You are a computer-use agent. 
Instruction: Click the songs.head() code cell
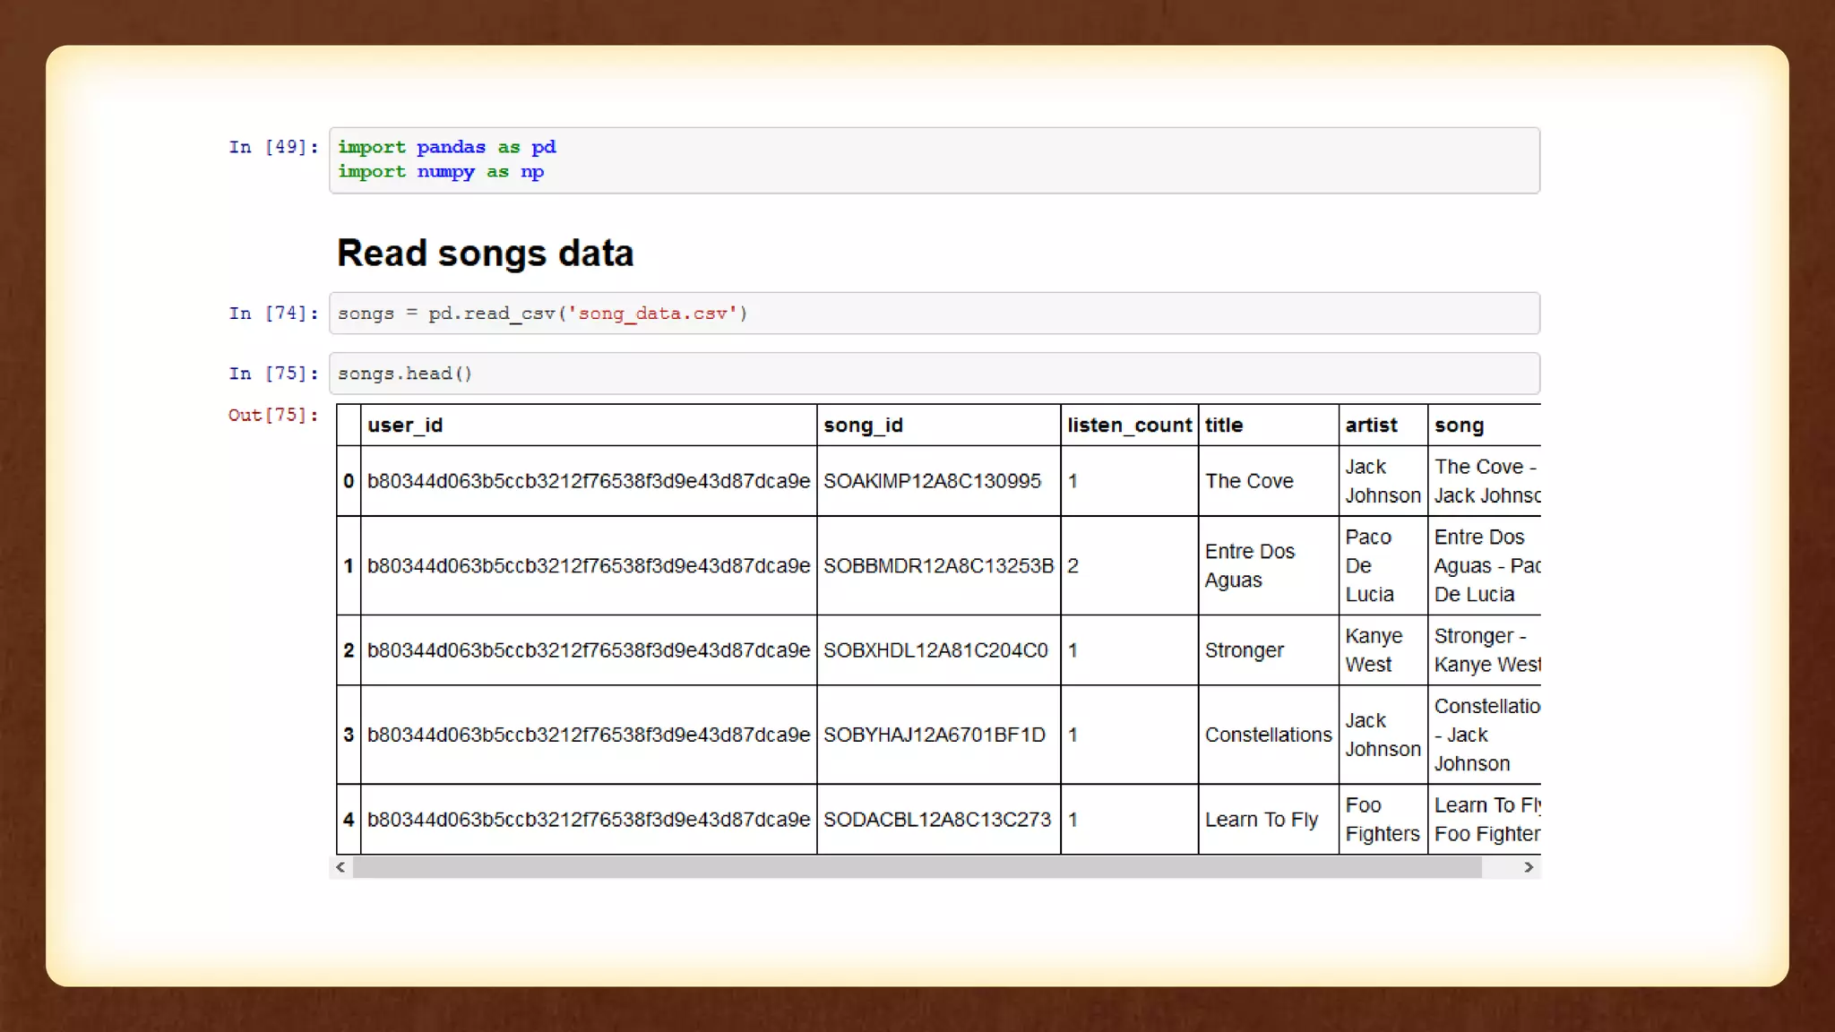[934, 374]
